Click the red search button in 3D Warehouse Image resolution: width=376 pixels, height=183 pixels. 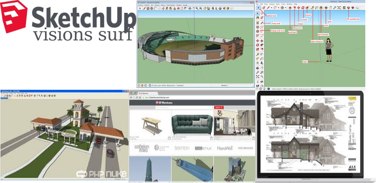[x=219, y=107]
